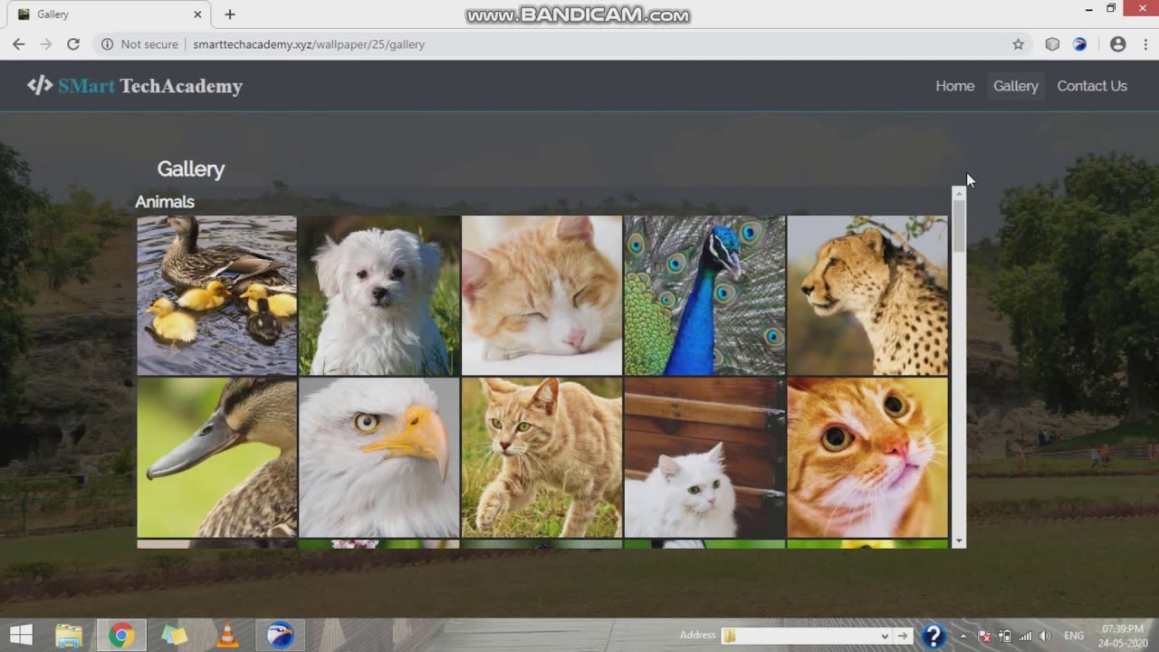Image resolution: width=1159 pixels, height=652 pixels.
Task: Open the volume speaker icon
Action: click(x=1045, y=636)
